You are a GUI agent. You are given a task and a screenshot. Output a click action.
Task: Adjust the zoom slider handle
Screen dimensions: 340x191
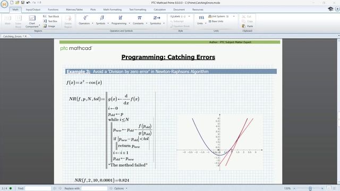click(310, 188)
